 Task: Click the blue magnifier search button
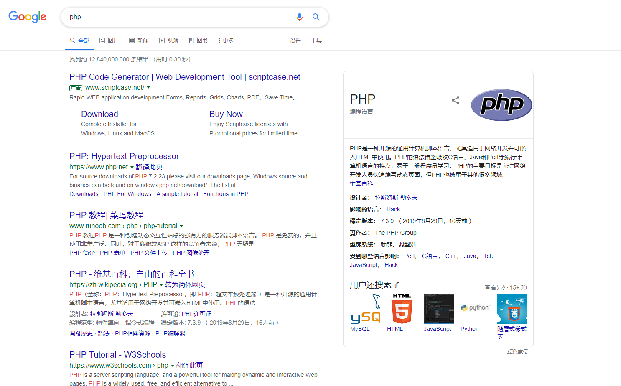(316, 17)
